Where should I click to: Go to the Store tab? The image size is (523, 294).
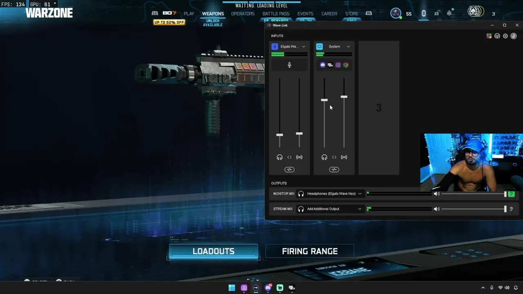tap(351, 13)
